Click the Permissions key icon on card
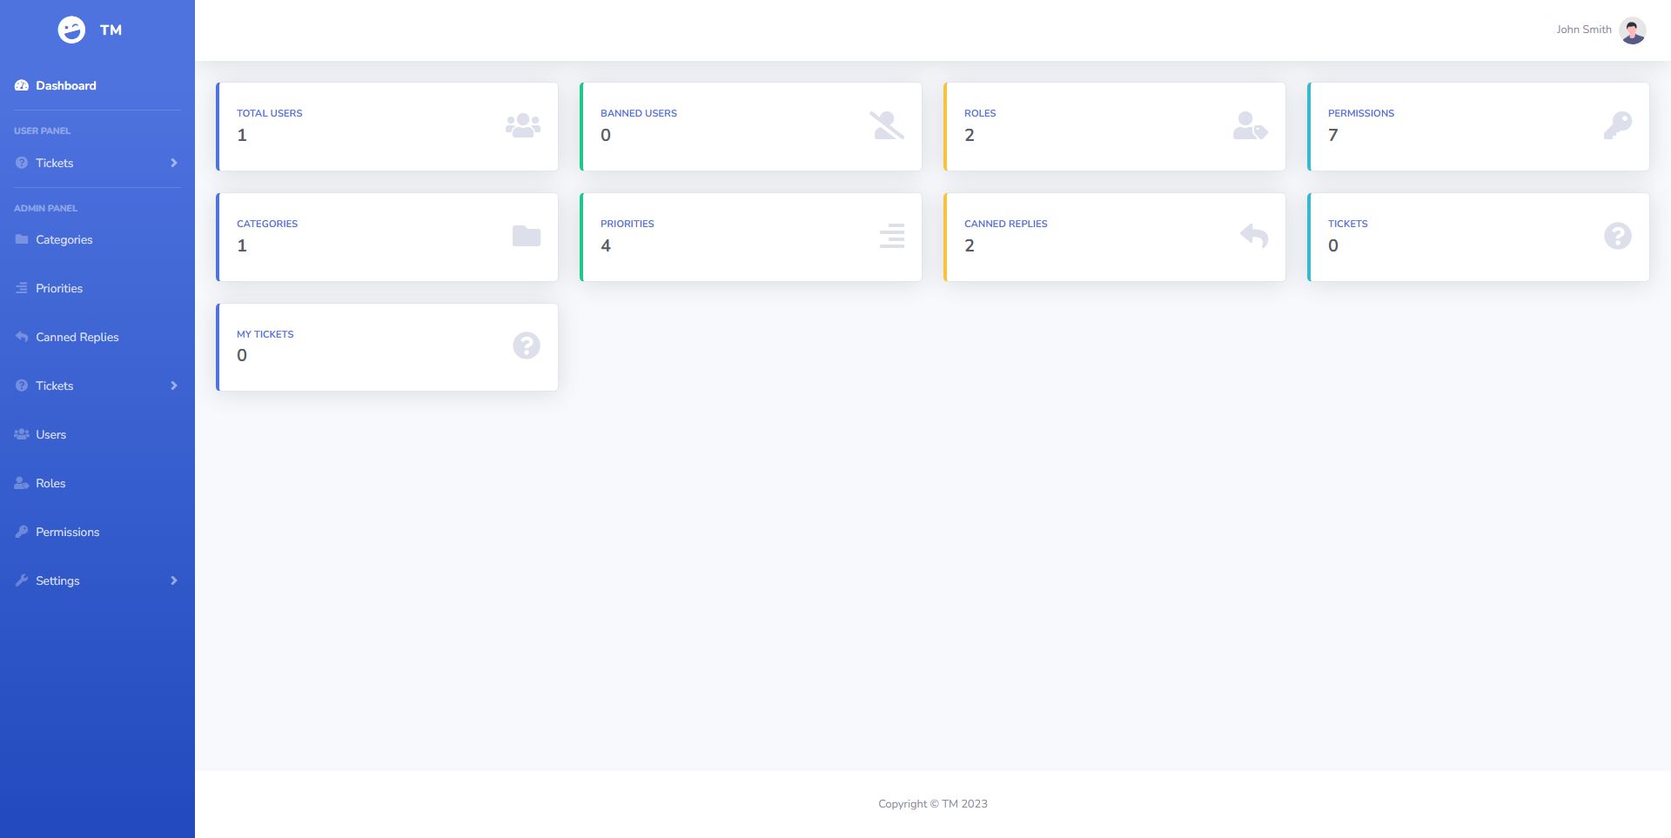The height and width of the screenshot is (838, 1671). [1617, 125]
